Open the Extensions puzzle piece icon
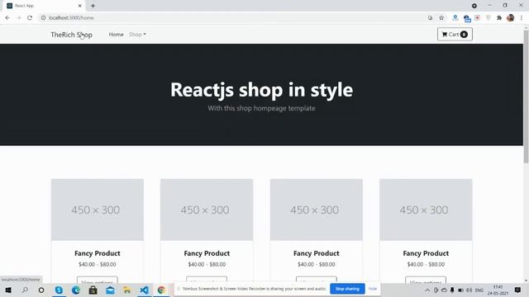 pos(499,18)
